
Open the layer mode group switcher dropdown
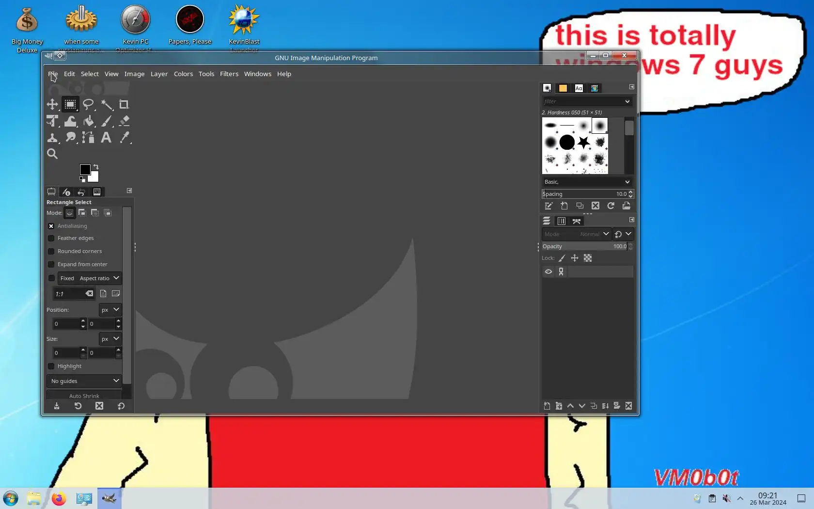[623, 234]
